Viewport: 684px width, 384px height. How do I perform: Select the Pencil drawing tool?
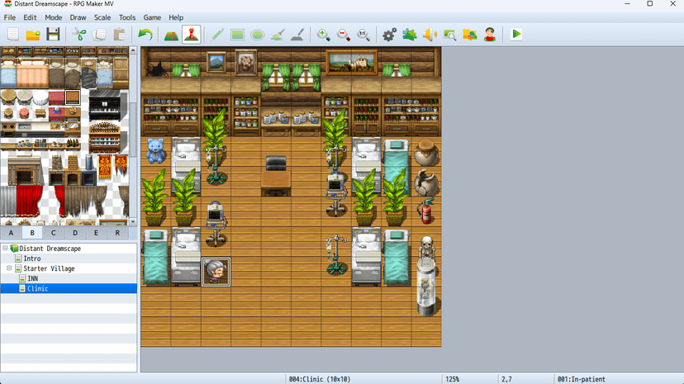click(x=216, y=35)
